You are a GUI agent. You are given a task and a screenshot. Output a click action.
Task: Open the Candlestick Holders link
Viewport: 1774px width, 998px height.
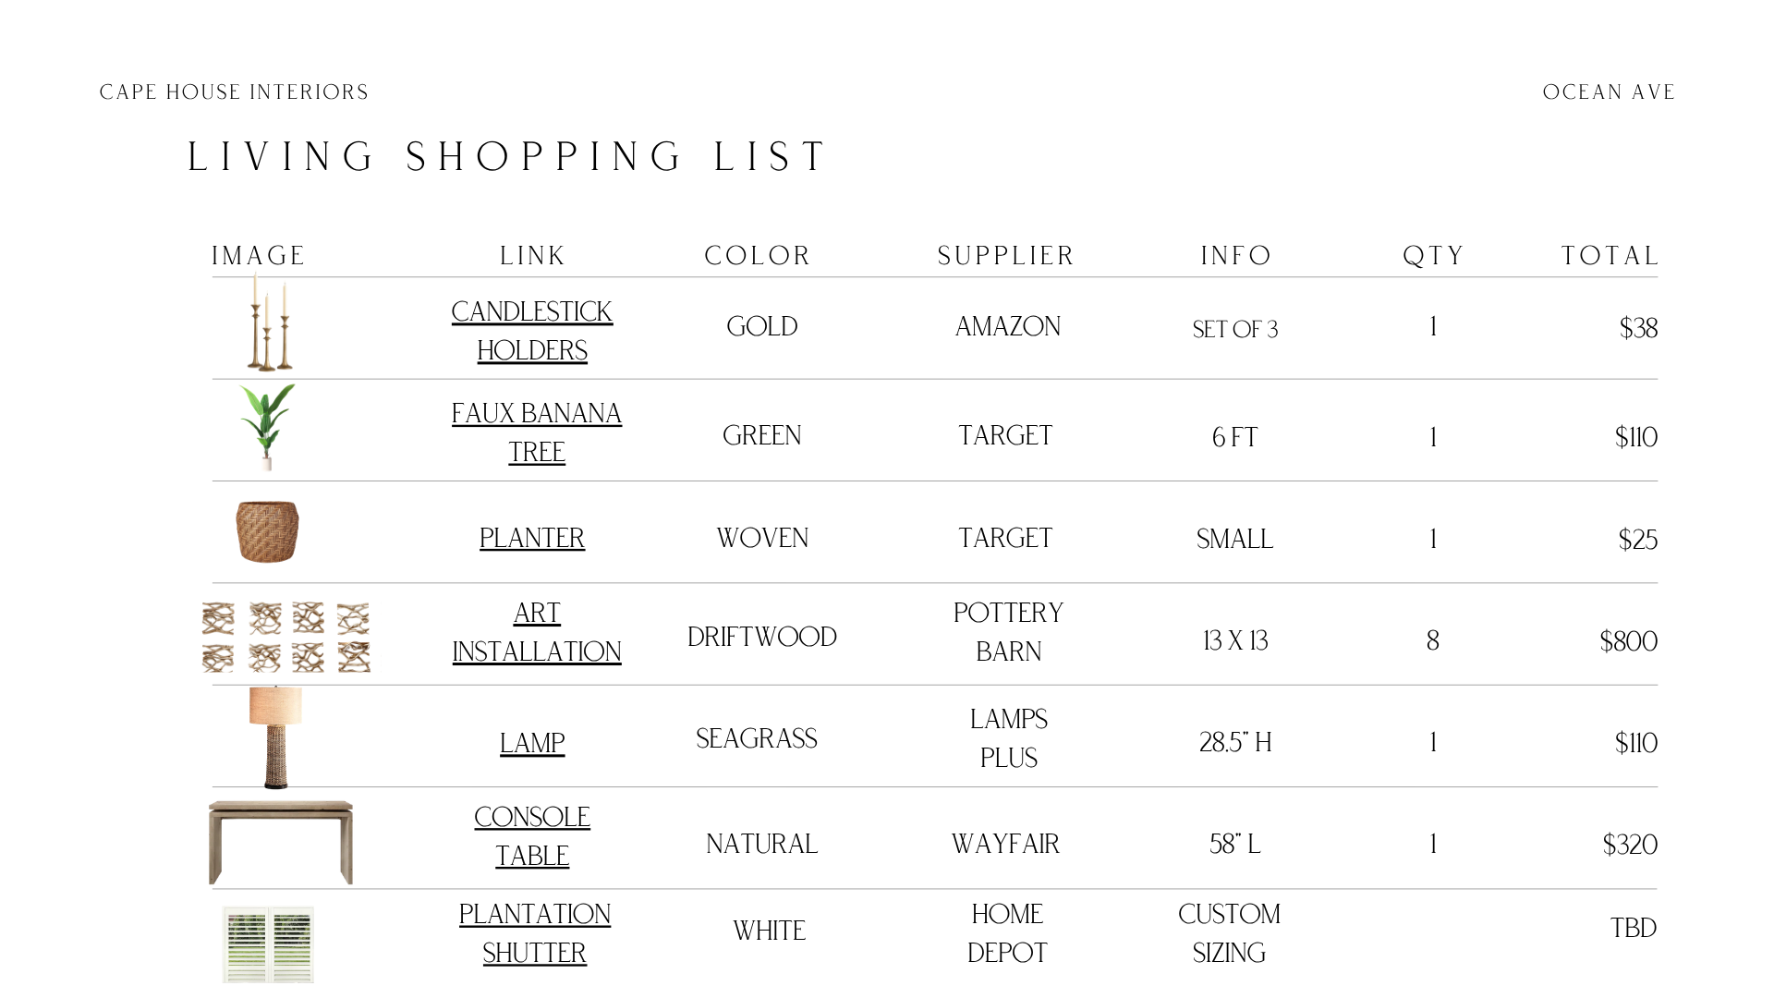(x=532, y=331)
